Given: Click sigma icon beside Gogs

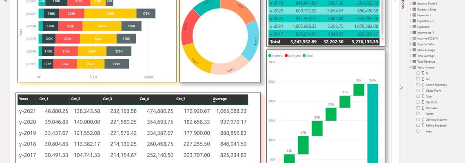Looking at the screenshot, I should (423, 96).
